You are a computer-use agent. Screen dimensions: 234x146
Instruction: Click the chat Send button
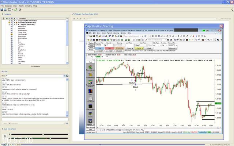[5, 123]
